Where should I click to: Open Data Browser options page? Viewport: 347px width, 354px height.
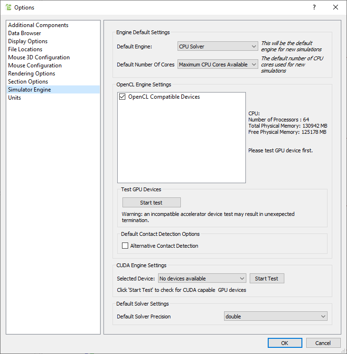pyautogui.click(x=25, y=33)
